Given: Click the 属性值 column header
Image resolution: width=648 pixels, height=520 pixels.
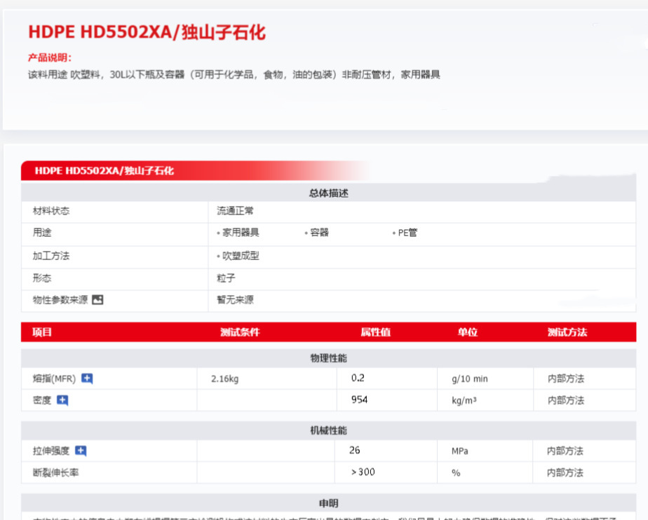Looking at the screenshot, I should [375, 332].
